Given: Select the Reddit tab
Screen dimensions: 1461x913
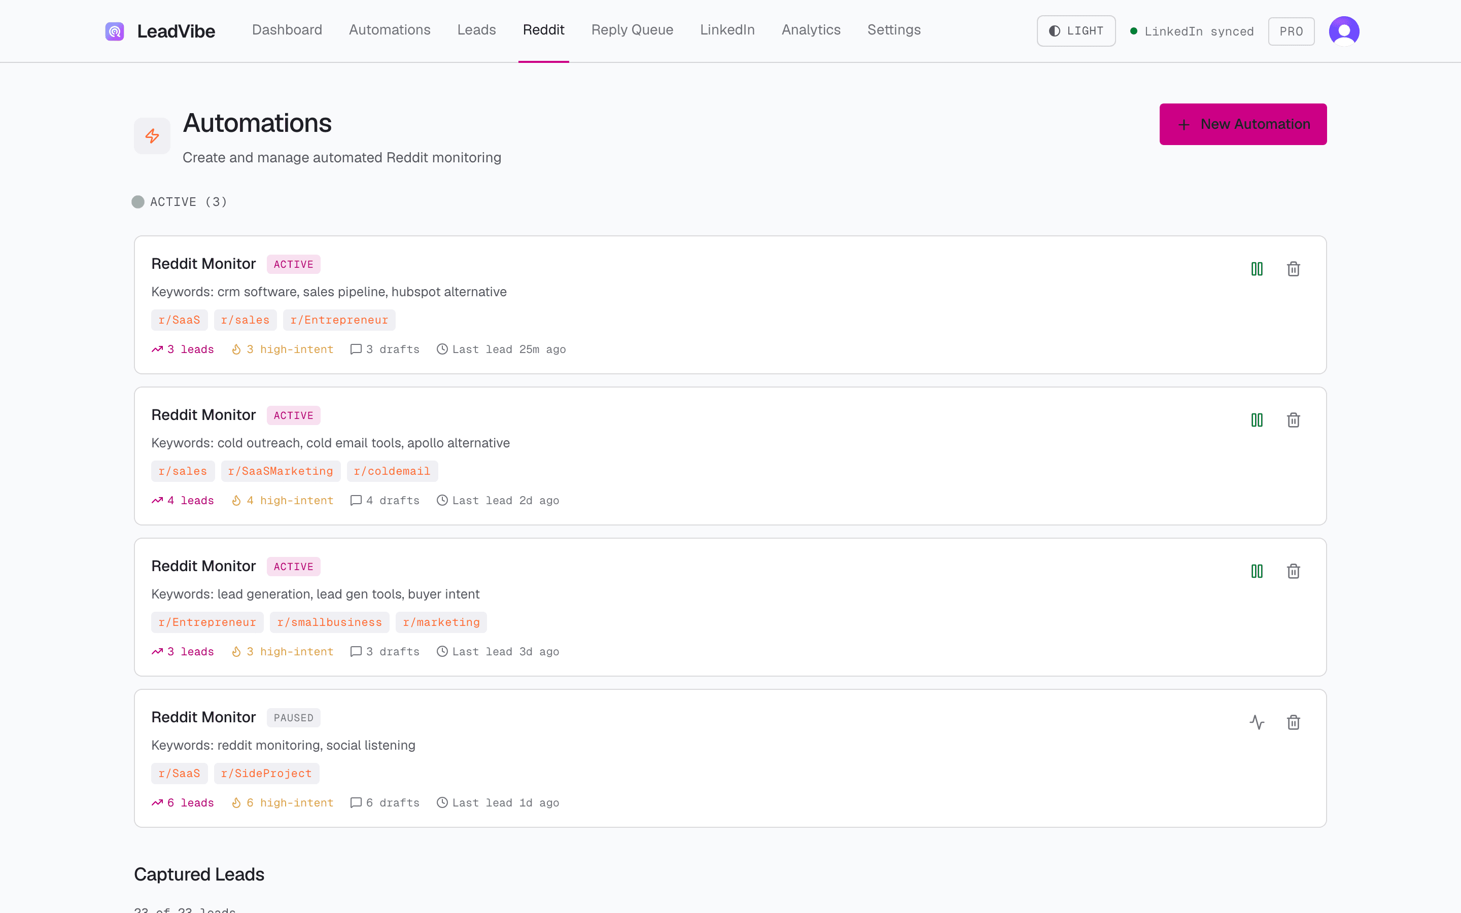Looking at the screenshot, I should tap(543, 29).
